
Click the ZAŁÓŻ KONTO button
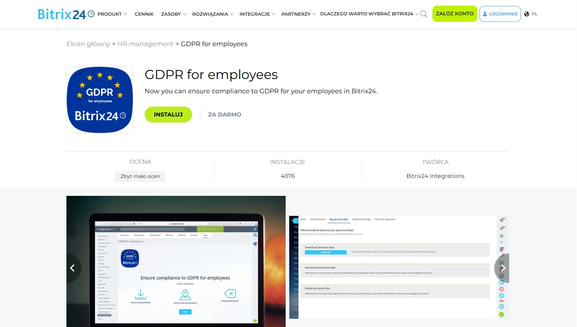point(455,14)
